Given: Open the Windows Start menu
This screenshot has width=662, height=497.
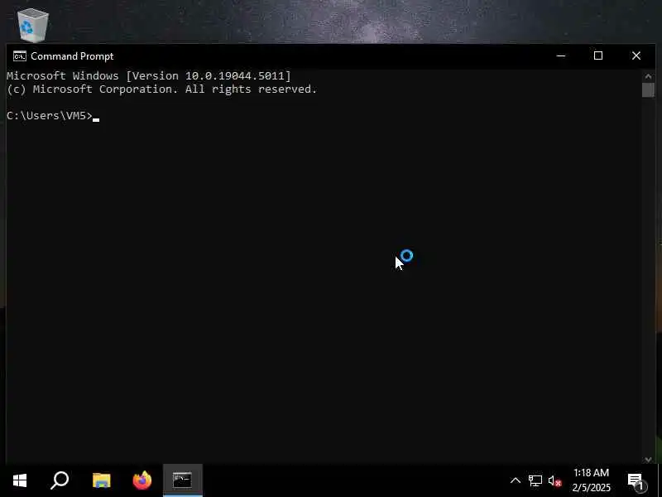Looking at the screenshot, I should coord(20,480).
